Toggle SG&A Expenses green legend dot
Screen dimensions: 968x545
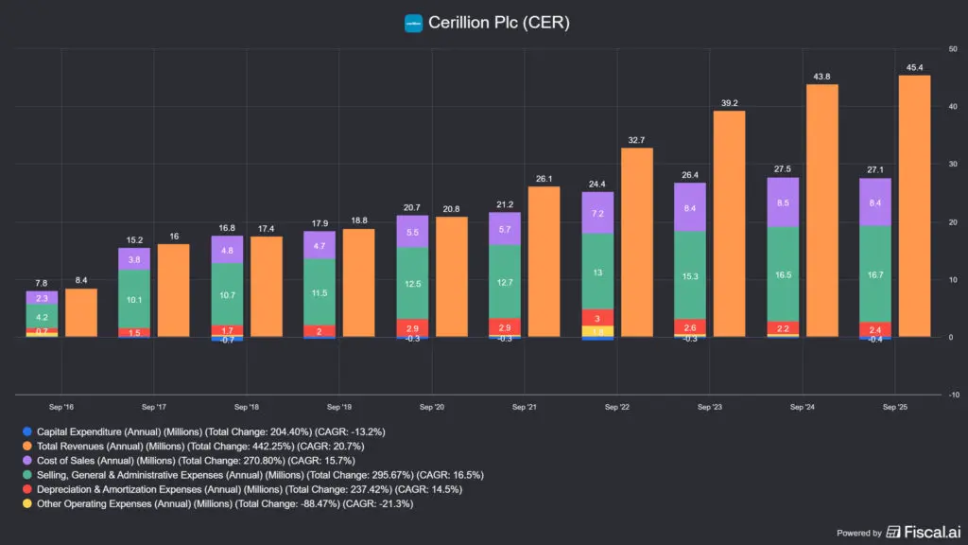[x=27, y=475]
